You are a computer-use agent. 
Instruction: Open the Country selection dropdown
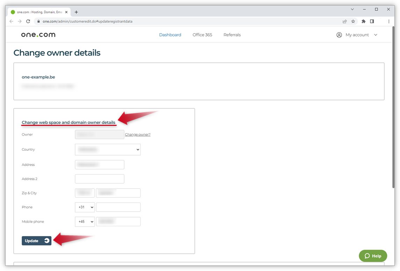pyautogui.click(x=107, y=149)
